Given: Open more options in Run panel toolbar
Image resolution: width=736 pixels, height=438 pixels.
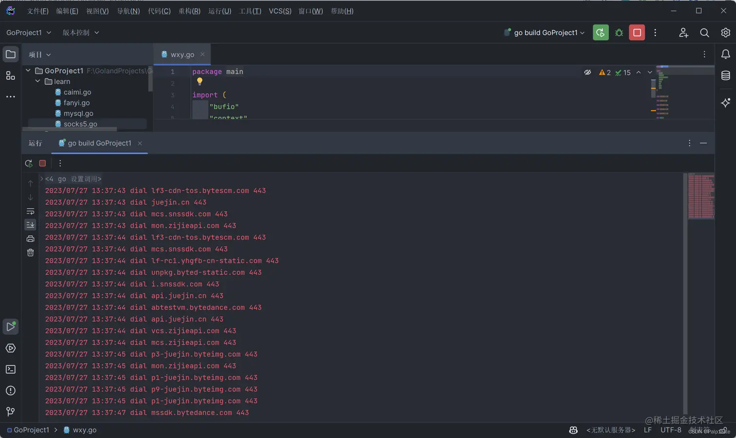Looking at the screenshot, I should pyautogui.click(x=60, y=164).
